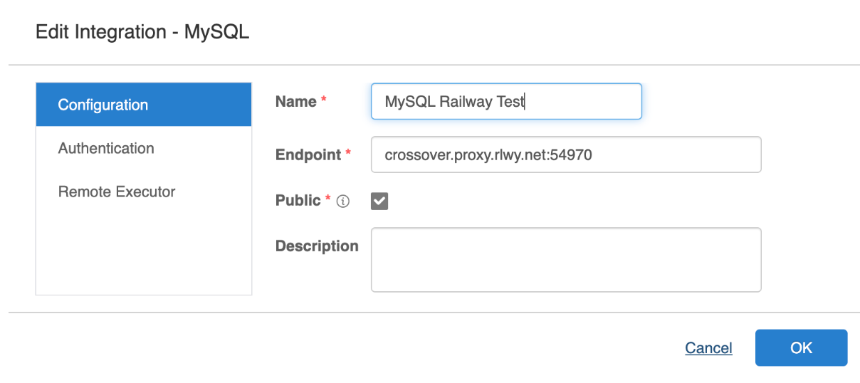Click the Description label text
This screenshot has width=860, height=383.
tap(317, 246)
